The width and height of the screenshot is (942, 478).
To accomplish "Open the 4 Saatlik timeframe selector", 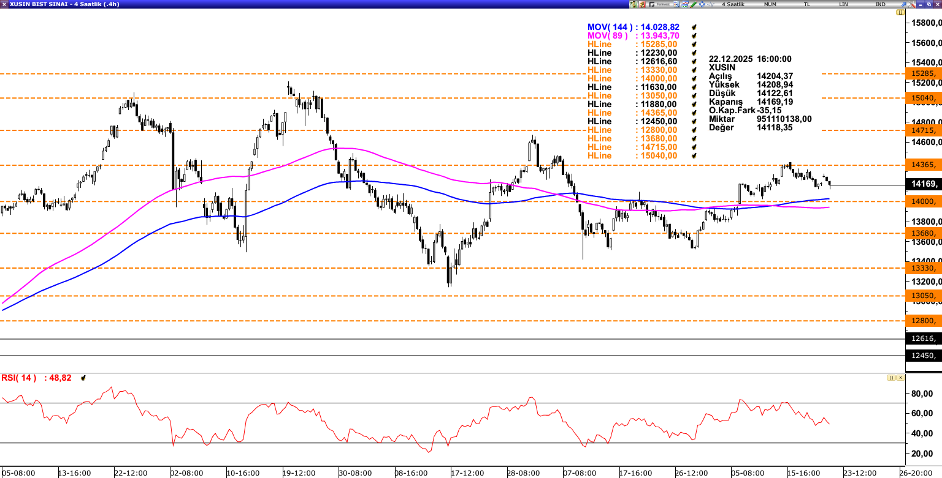I will tap(733, 4).
